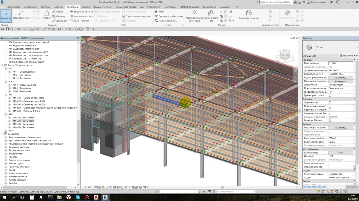Uncheck Границы 3D вида checkbox
The height and width of the screenshot is (201, 359).
[330, 121]
